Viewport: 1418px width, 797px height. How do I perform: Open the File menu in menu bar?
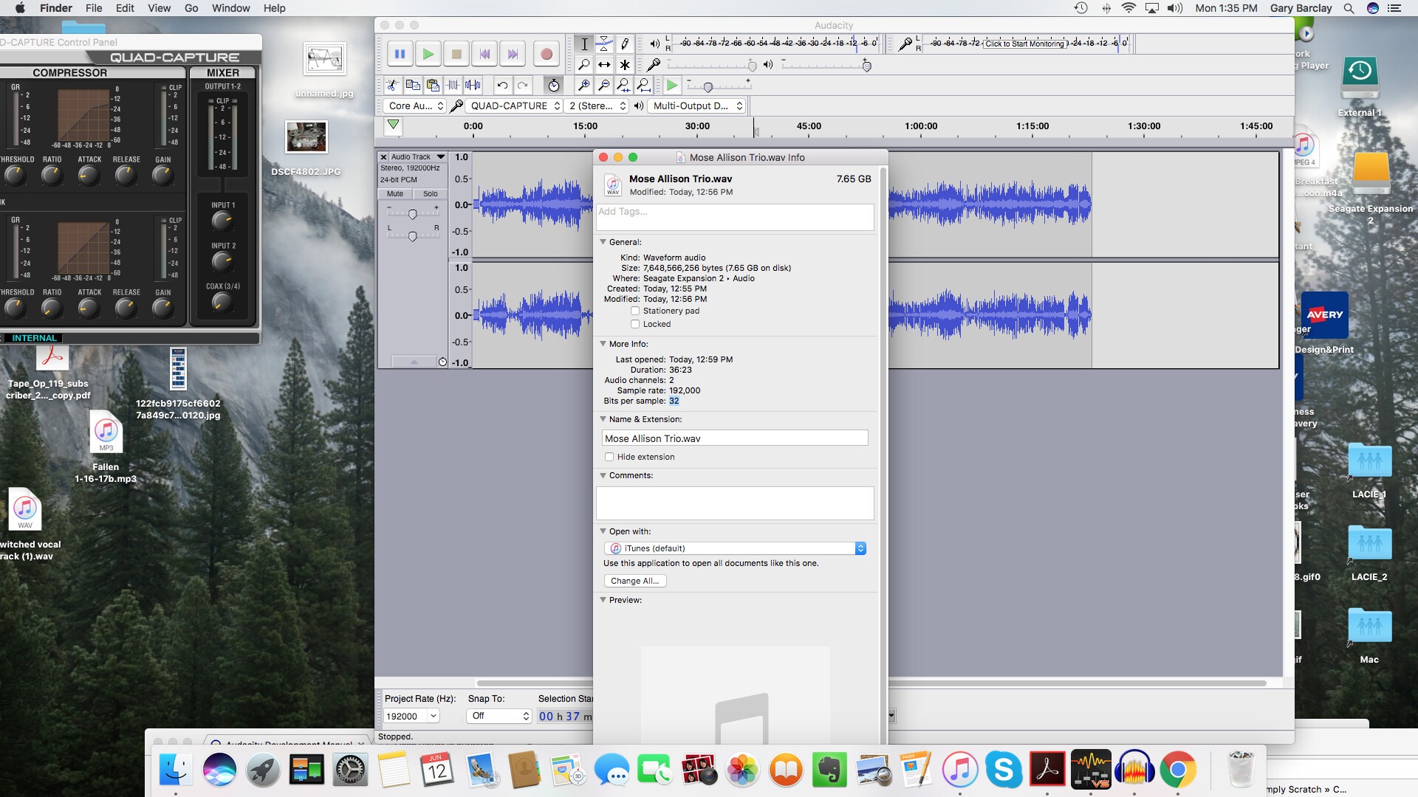click(94, 8)
